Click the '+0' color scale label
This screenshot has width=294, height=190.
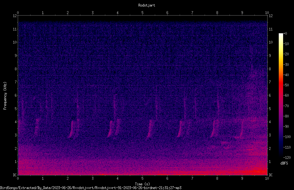285,34
